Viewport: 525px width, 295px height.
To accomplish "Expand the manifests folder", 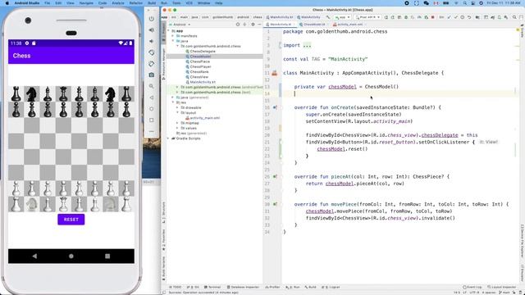I will click(x=173, y=36).
